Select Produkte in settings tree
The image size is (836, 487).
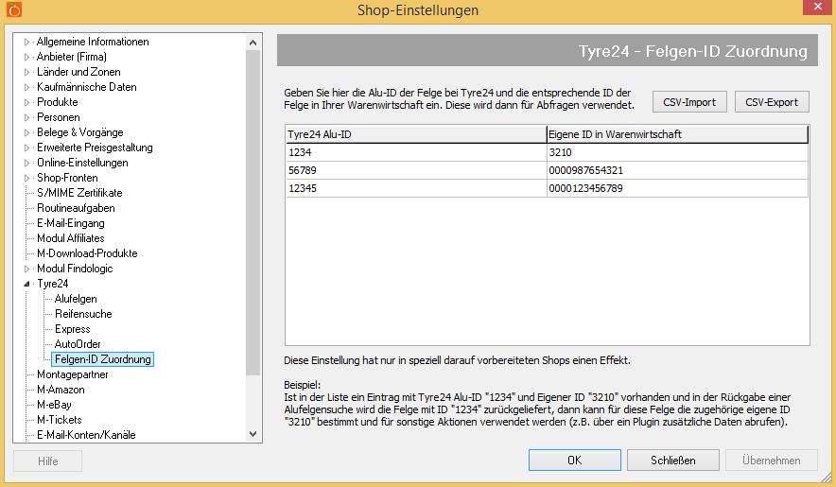click(x=57, y=102)
